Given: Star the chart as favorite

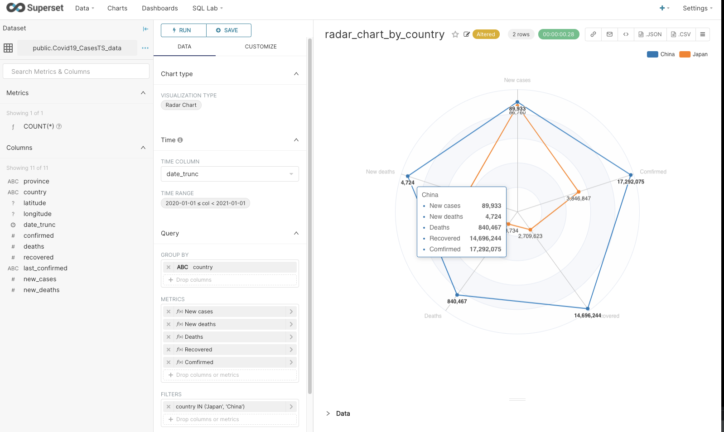Looking at the screenshot, I should point(455,34).
